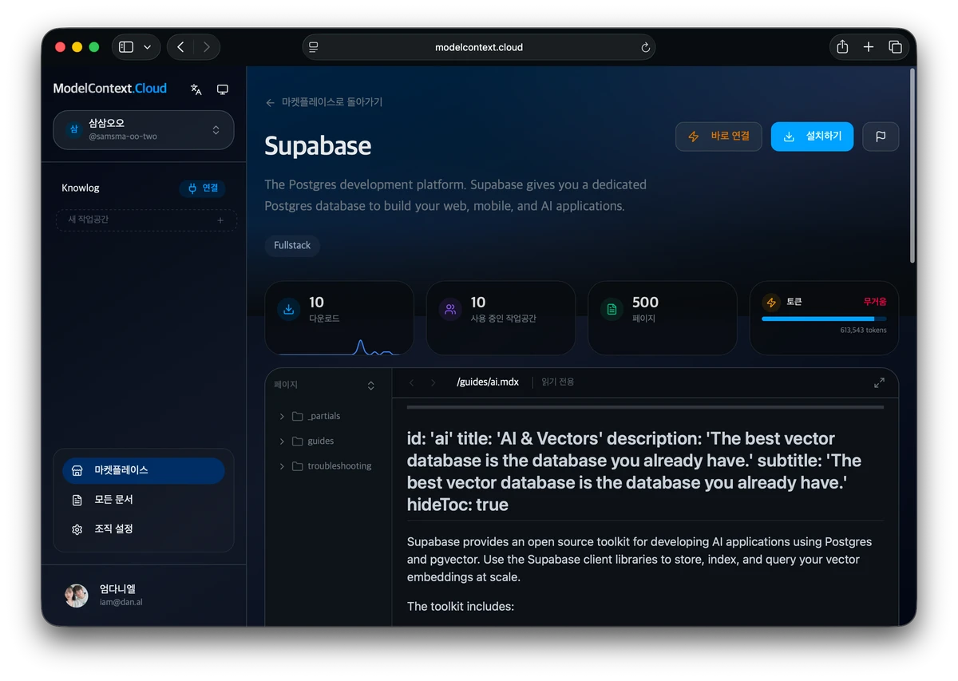Viewport: 958px width, 681px height.
Task: Click the 설치하기 install button
Action: pos(812,137)
